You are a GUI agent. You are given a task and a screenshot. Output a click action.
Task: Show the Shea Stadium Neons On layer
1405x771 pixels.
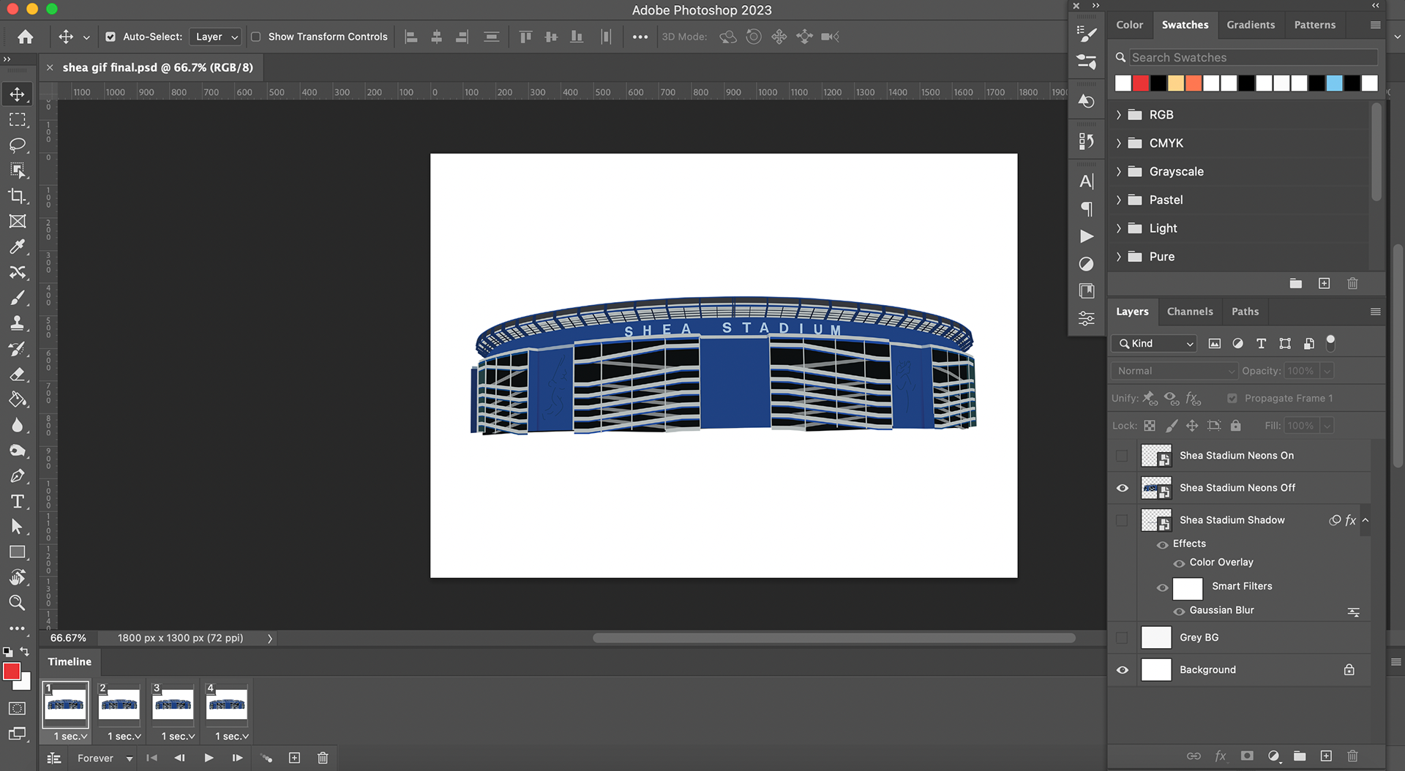click(1122, 456)
